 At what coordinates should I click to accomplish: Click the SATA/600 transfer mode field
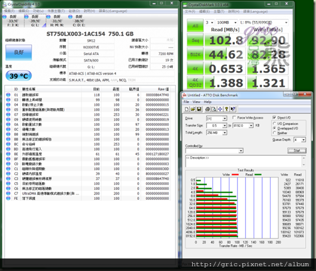click(91, 60)
